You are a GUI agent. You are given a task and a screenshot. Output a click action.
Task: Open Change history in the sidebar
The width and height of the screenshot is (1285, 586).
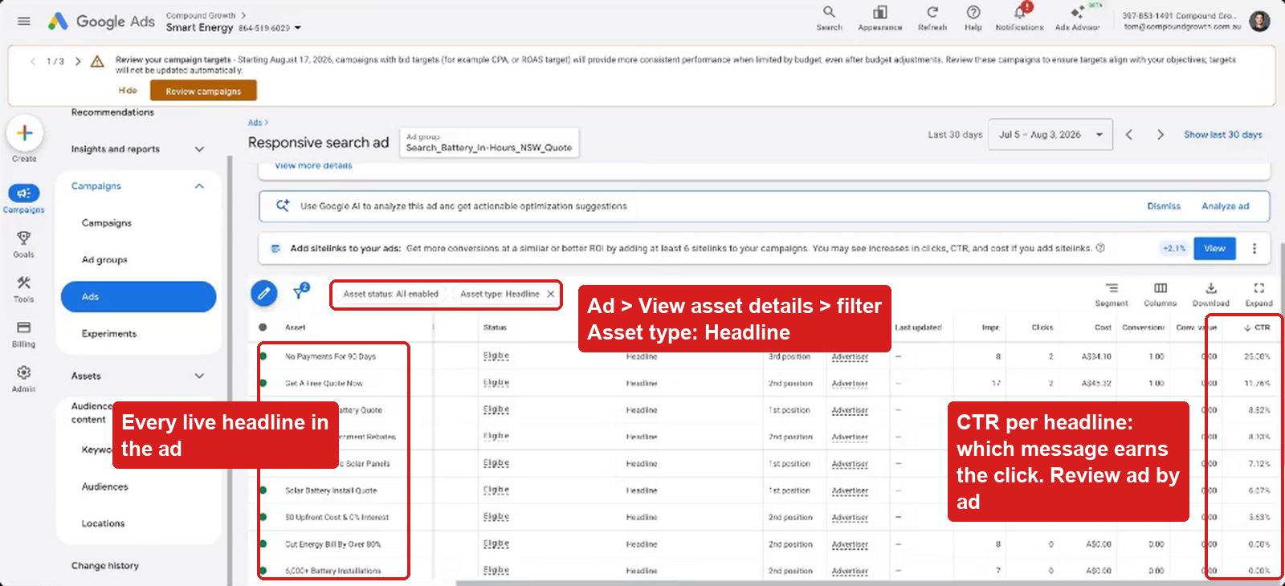coord(104,566)
